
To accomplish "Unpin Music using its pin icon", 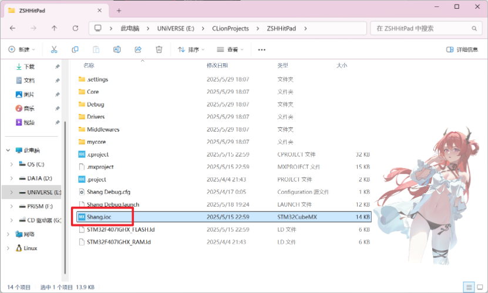I will click(58, 108).
